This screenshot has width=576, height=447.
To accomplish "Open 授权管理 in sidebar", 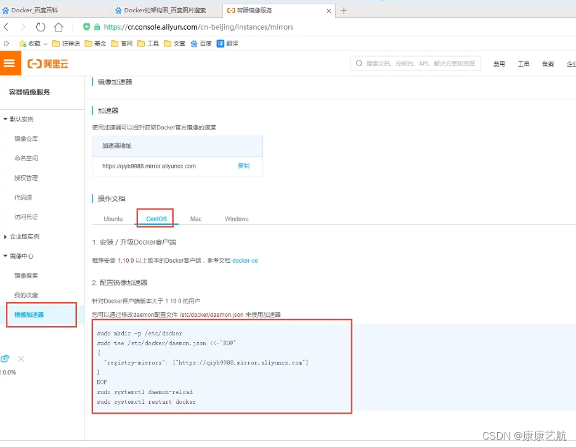I will (x=26, y=178).
